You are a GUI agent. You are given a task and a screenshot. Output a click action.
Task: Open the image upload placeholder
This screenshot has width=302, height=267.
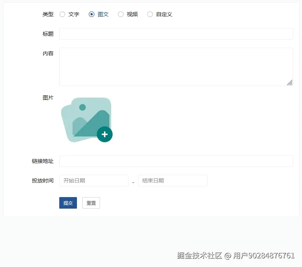pyautogui.click(x=87, y=120)
